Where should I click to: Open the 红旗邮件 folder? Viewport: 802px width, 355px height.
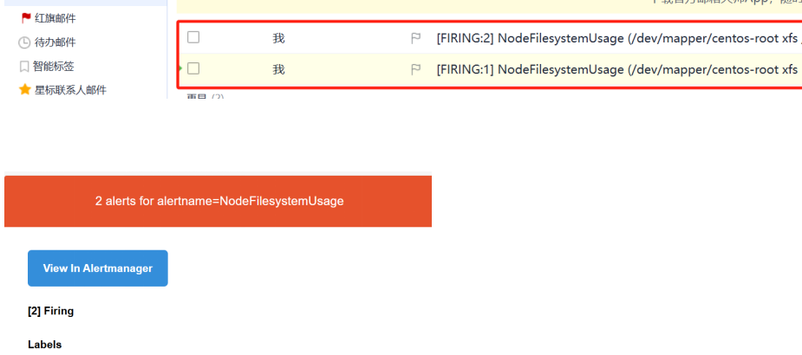(x=55, y=18)
